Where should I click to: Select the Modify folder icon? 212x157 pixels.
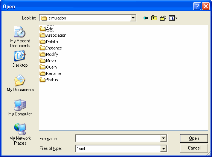click(x=43, y=54)
